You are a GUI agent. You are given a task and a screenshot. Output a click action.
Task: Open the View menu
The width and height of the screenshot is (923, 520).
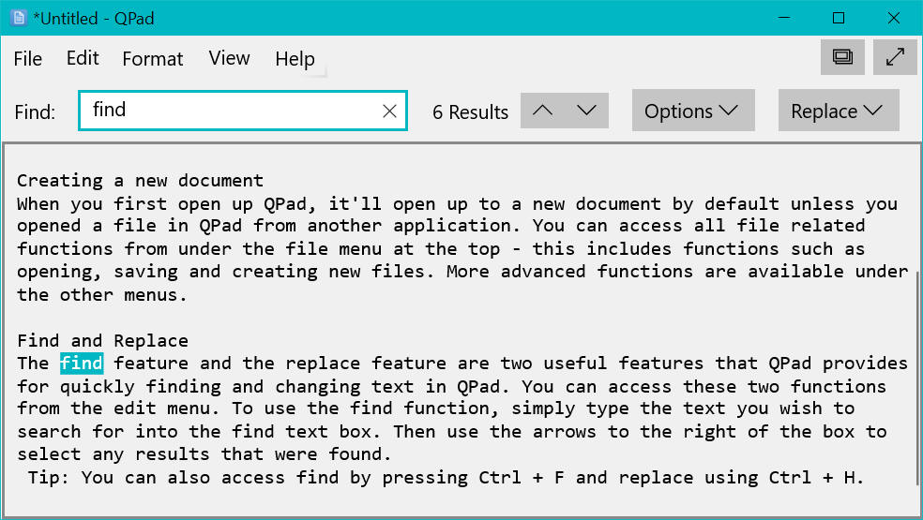tap(229, 59)
